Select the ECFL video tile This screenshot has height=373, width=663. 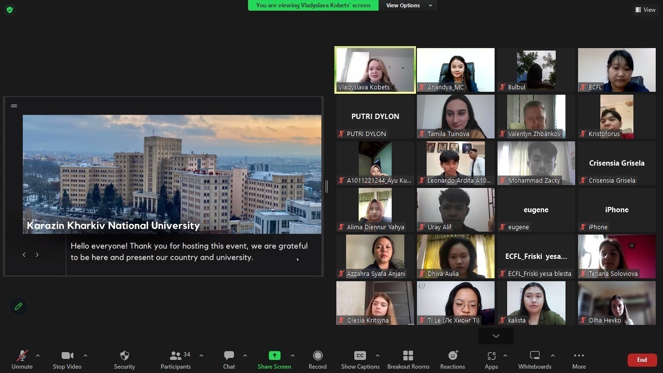pyautogui.click(x=617, y=70)
